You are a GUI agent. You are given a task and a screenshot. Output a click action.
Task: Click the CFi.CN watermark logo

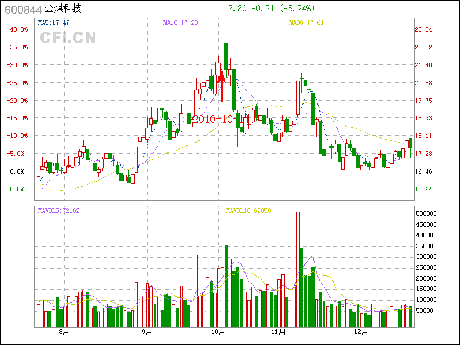(68, 37)
